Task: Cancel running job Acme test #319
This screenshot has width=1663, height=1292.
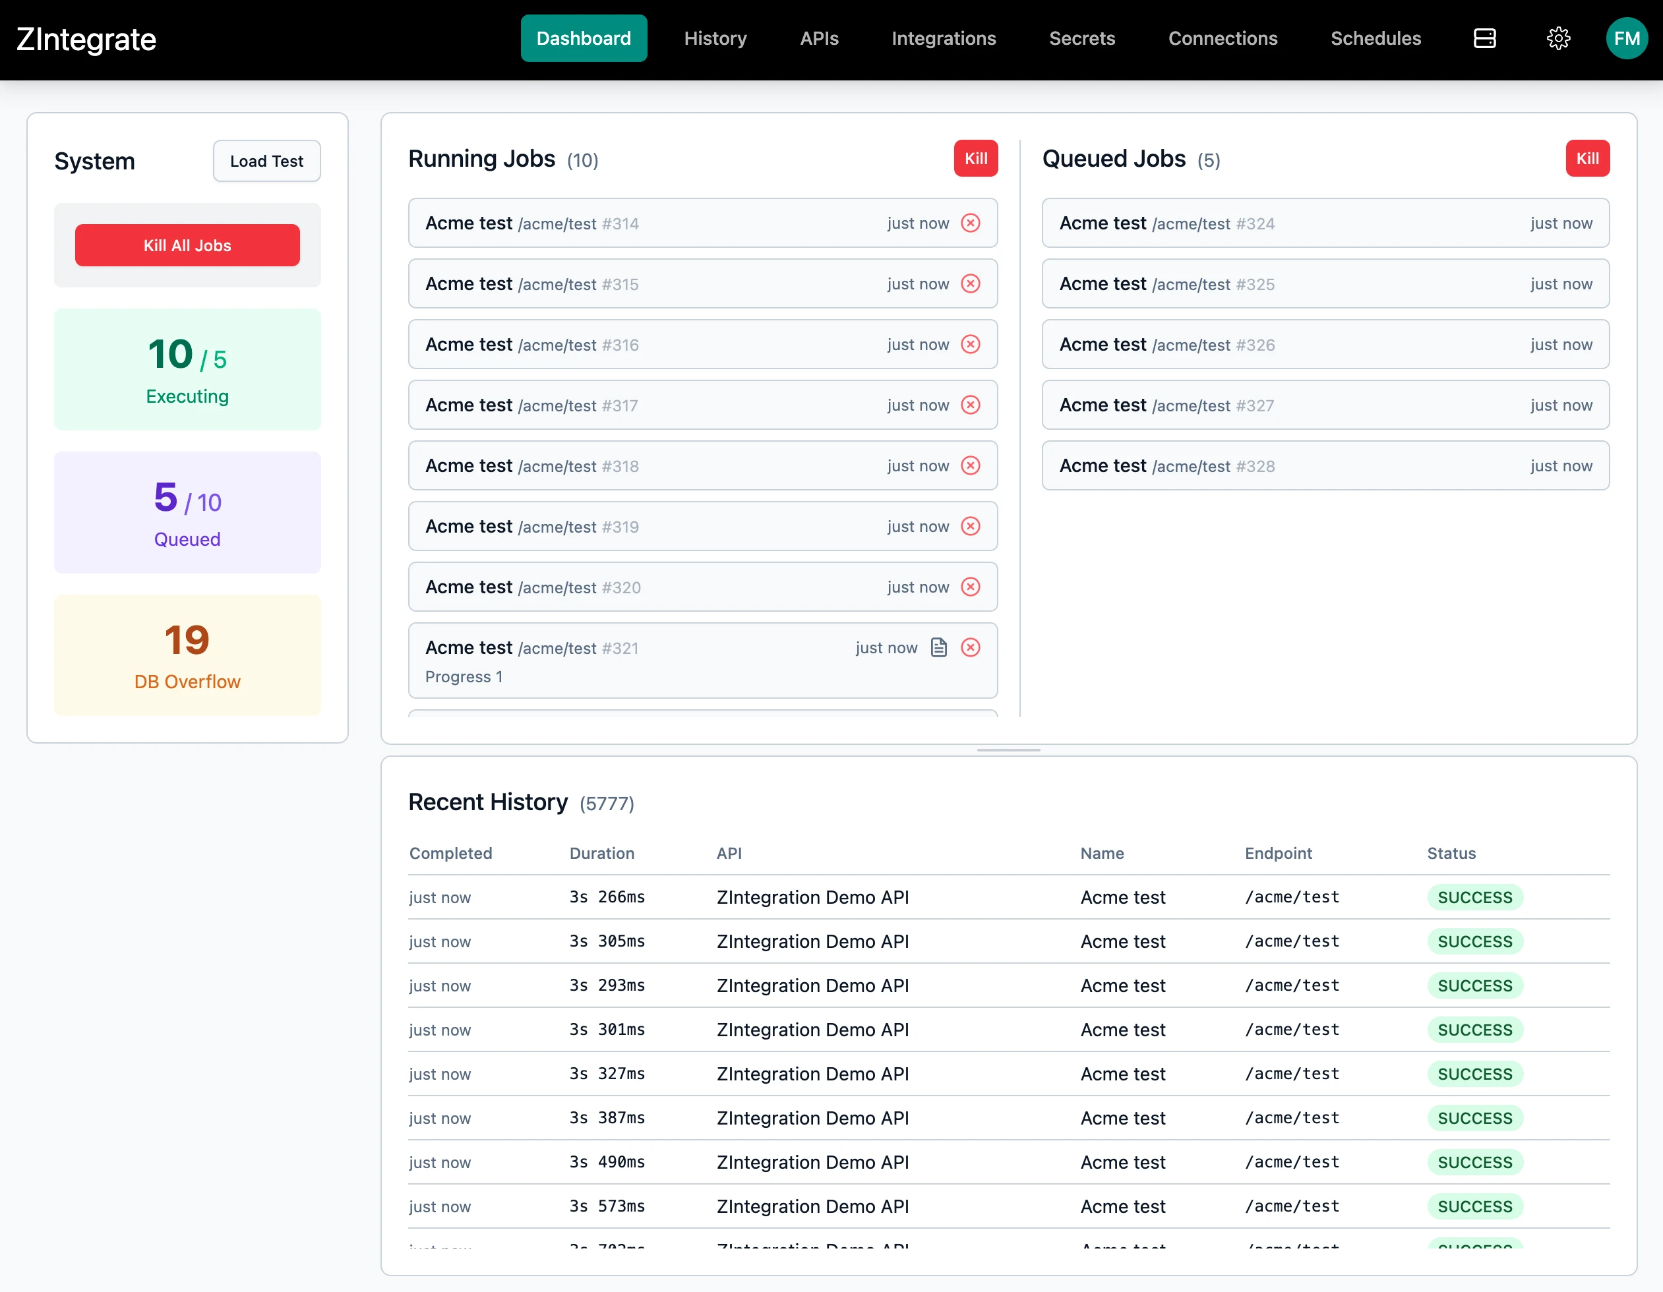Action: tap(970, 526)
